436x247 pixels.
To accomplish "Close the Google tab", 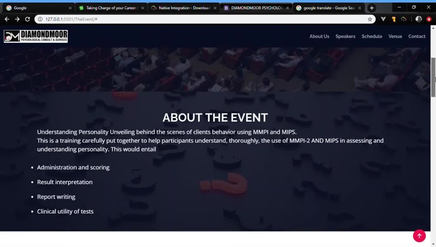I will [x=70, y=8].
